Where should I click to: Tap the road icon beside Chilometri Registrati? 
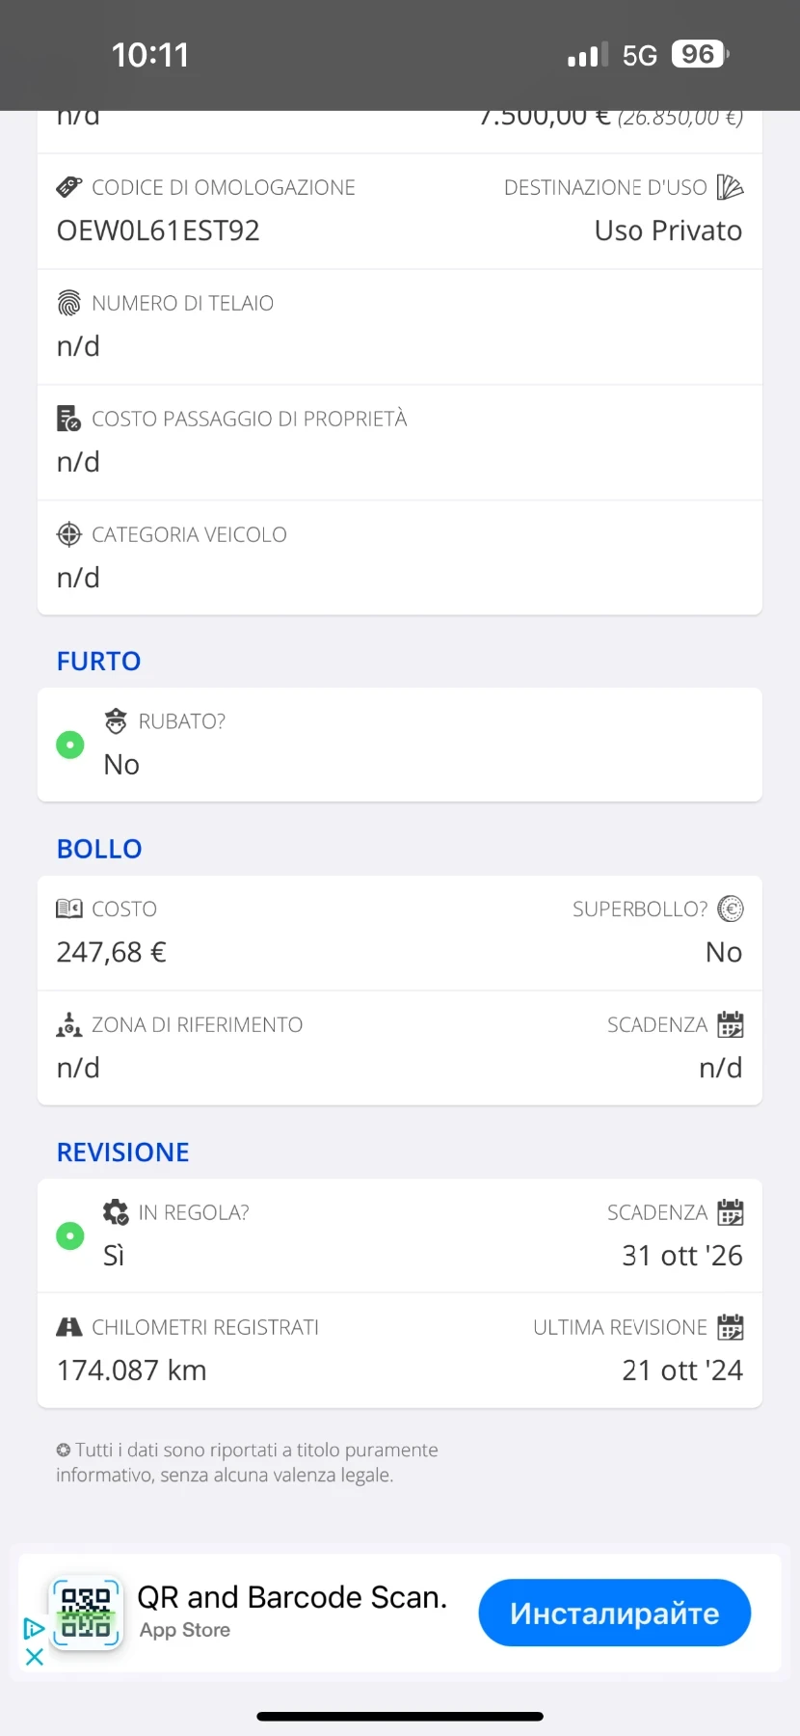click(69, 1327)
